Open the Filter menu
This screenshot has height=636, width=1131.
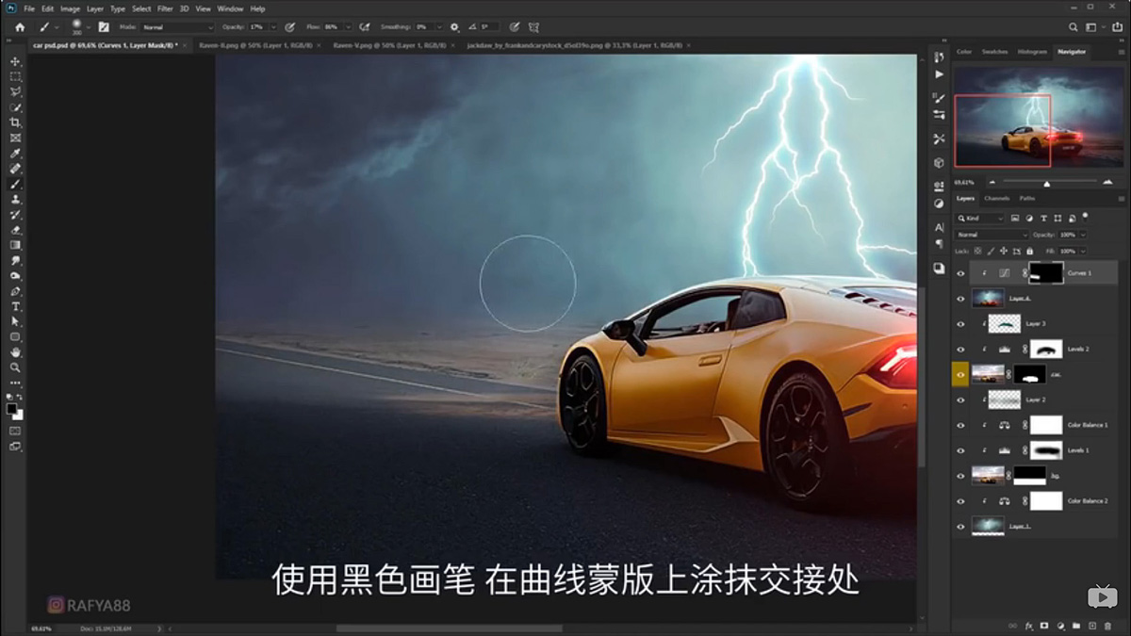point(166,8)
